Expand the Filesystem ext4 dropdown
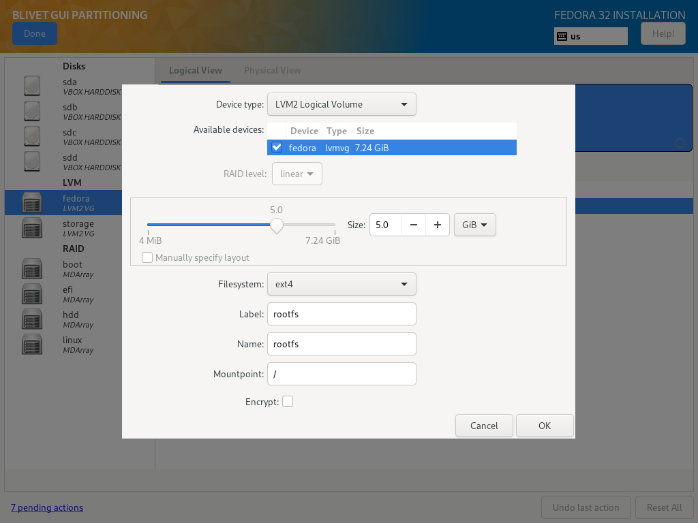The image size is (698, 523). pyautogui.click(x=342, y=284)
